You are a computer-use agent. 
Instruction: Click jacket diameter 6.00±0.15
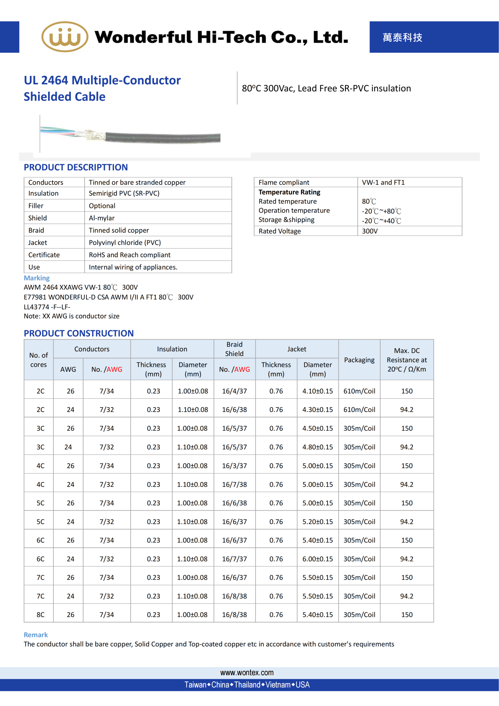317,559
